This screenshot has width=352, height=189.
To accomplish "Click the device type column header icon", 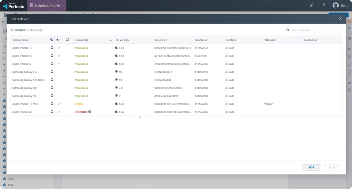I will tap(51, 40).
